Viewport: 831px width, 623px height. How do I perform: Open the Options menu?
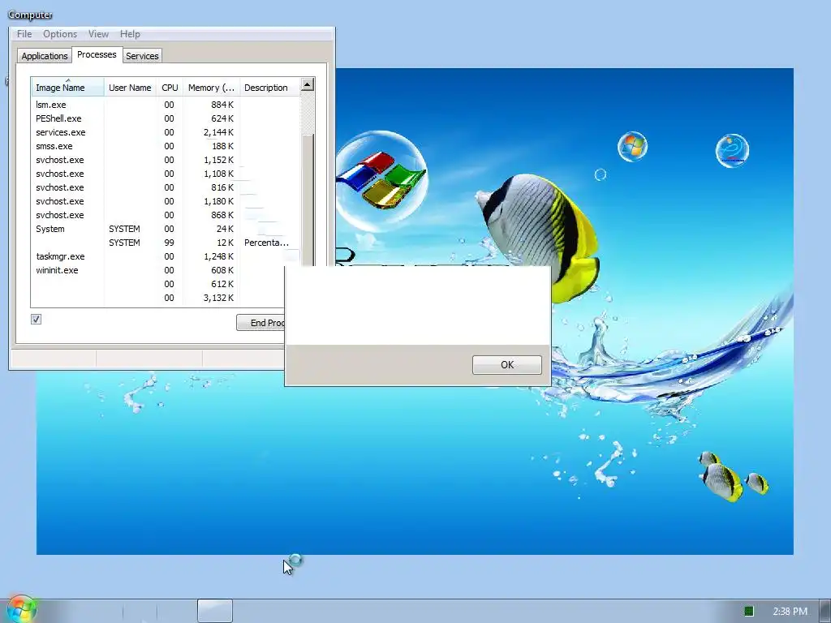pyautogui.click(x=60, y=34)
